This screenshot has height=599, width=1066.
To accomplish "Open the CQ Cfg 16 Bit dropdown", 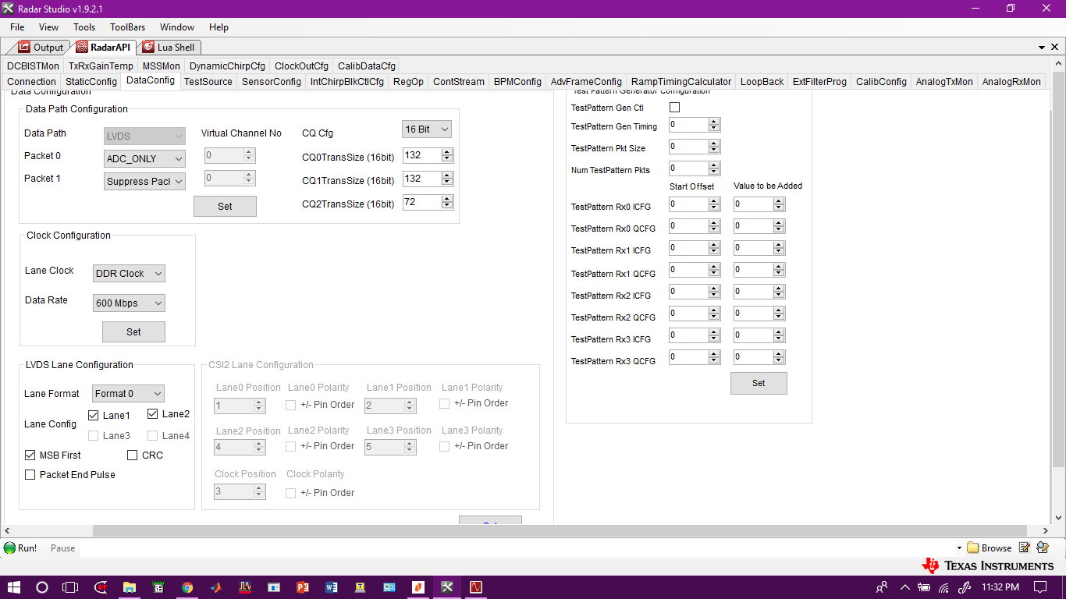I will click(x=427, y=129).
